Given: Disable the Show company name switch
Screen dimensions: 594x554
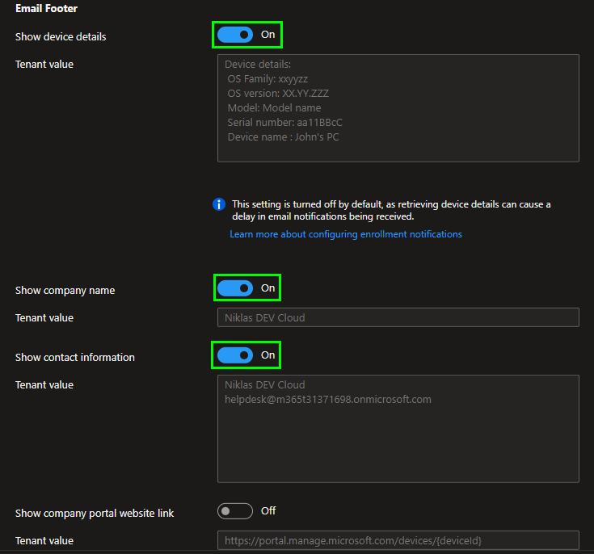Looking at the screenshot, I should (x=234, y=288).
